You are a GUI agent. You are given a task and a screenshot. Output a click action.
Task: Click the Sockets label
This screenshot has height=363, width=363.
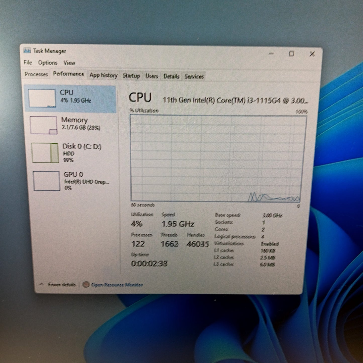pyautogui.click(x=224, y=222)
